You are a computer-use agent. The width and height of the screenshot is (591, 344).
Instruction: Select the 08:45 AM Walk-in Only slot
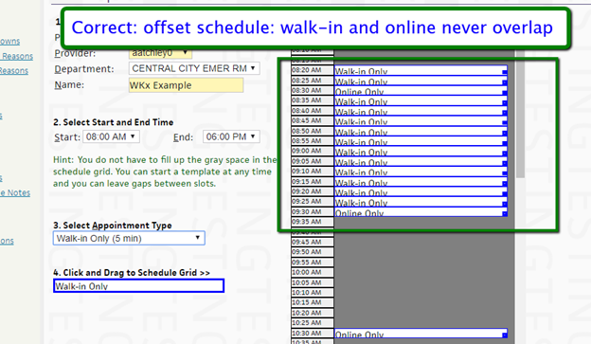[x=421, y=121]
